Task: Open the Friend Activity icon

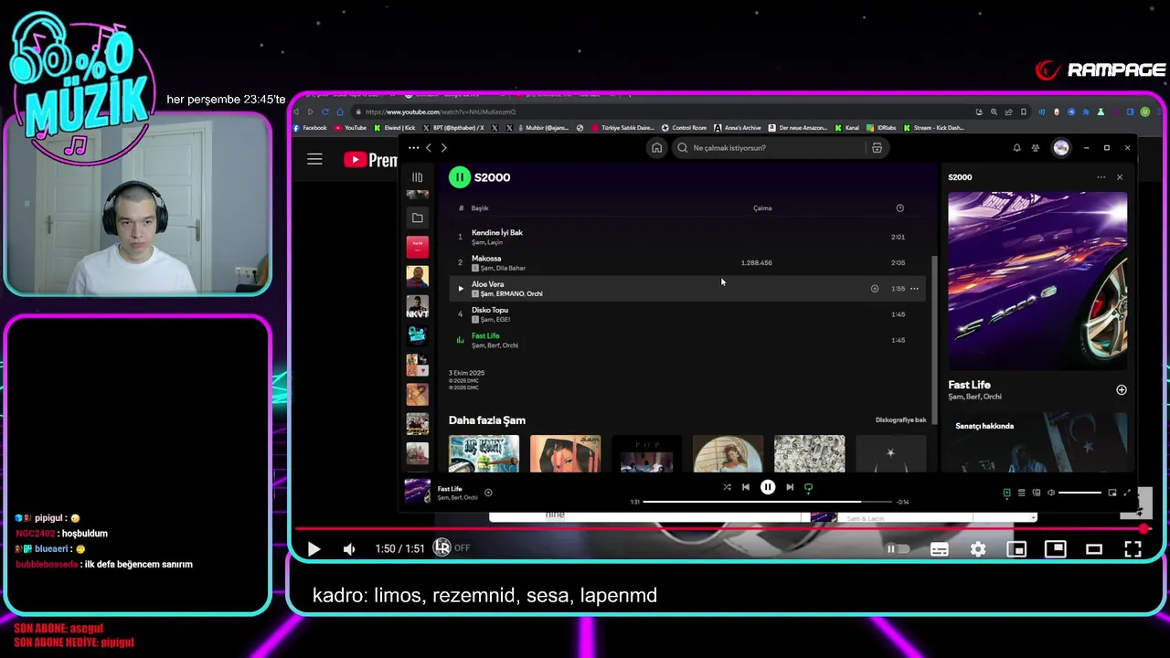Action: point(1036,148)
